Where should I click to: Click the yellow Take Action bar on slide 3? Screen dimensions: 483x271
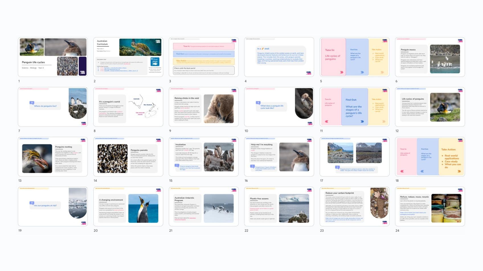(x=204, y=61)
